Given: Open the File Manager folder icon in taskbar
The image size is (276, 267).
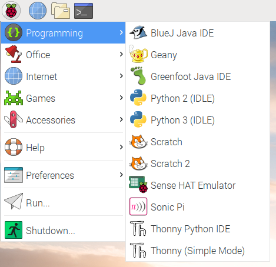Looking at the screenshot, I should tap(61, 11).
